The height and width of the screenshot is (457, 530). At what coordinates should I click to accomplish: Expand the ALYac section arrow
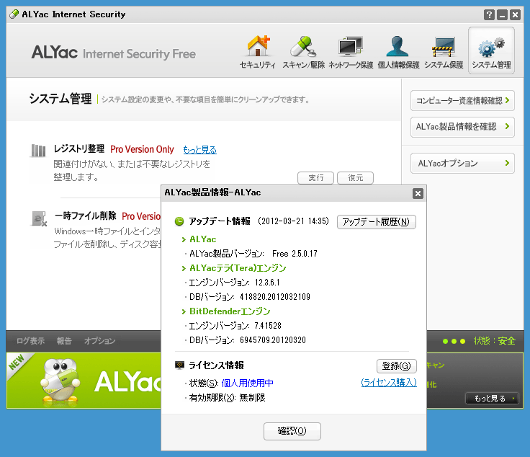click(x=184, y=239)
